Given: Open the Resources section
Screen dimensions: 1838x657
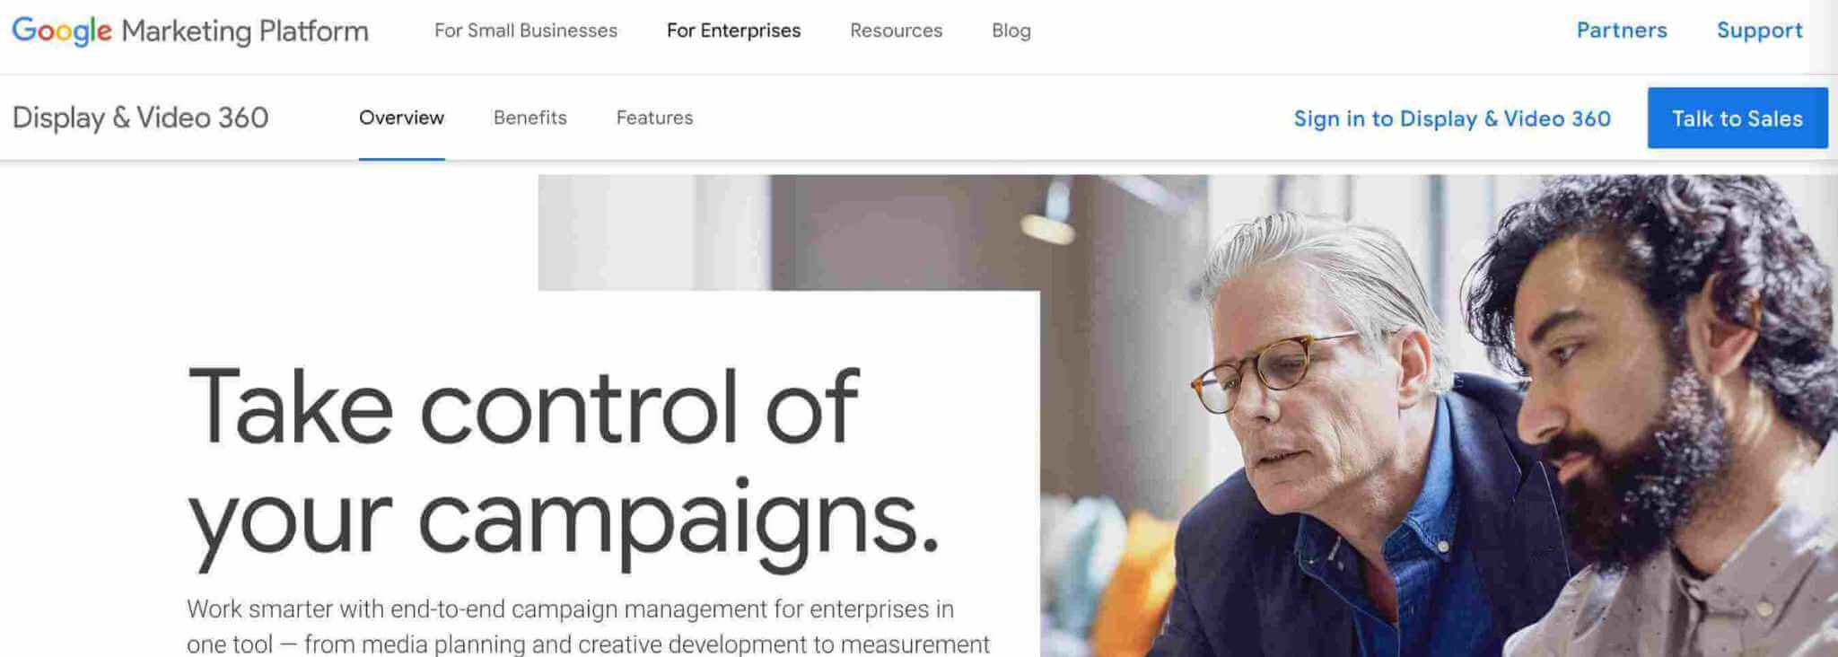Looking at the screenshot, I should click(x=896, y=31).
